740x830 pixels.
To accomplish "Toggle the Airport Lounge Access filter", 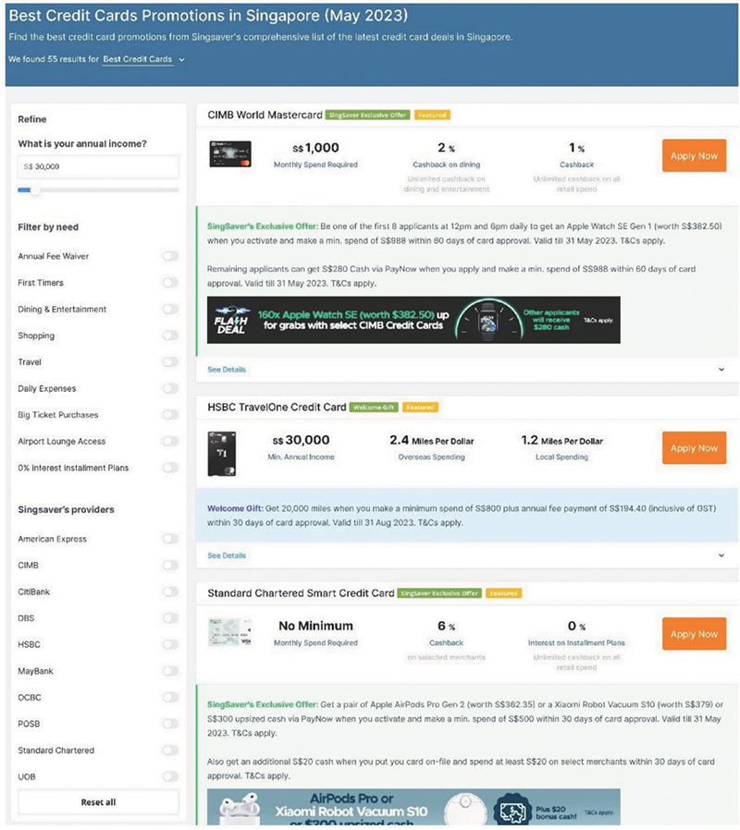I will [169, 442].
